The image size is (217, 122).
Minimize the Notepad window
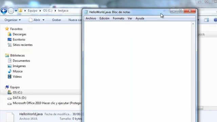pyautogui.click(x=174, y=11)
